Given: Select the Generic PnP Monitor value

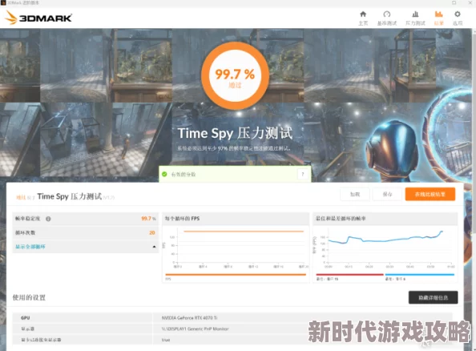Looking at the screenshot, I should pos(195,329).
